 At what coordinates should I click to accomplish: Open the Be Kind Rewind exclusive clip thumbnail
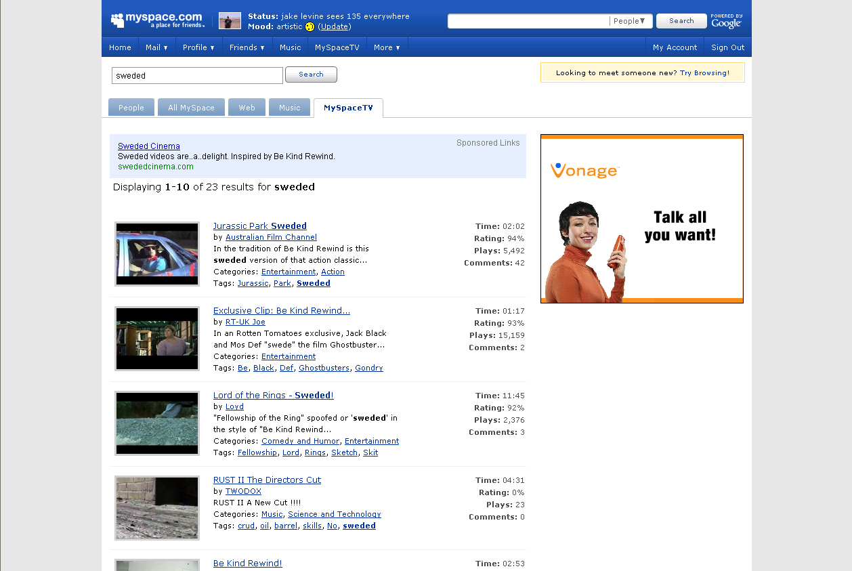pos(157,338)
